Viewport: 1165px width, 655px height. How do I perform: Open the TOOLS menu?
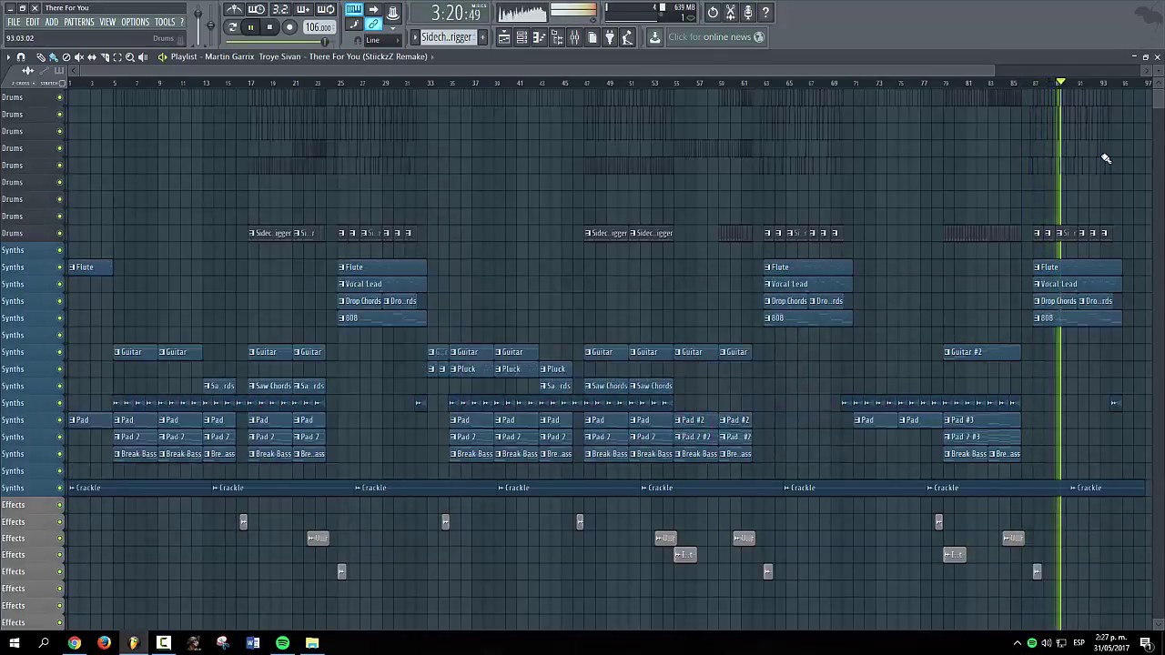pos(165,22)
